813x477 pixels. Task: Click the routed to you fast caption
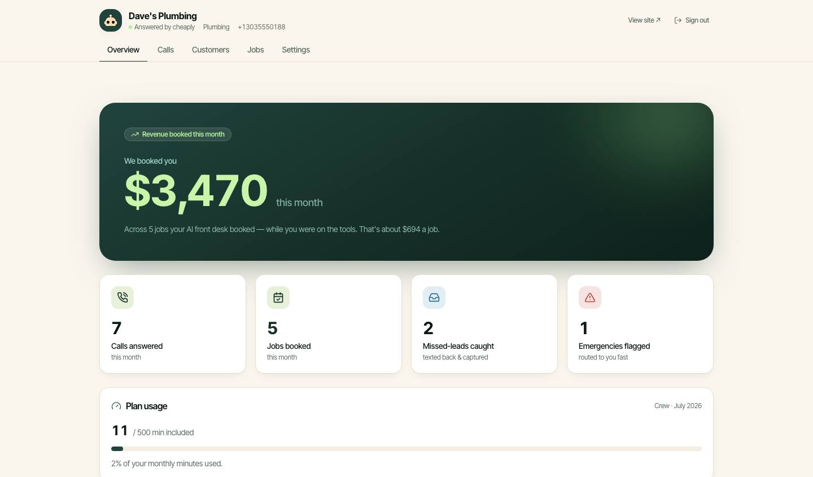603,357
